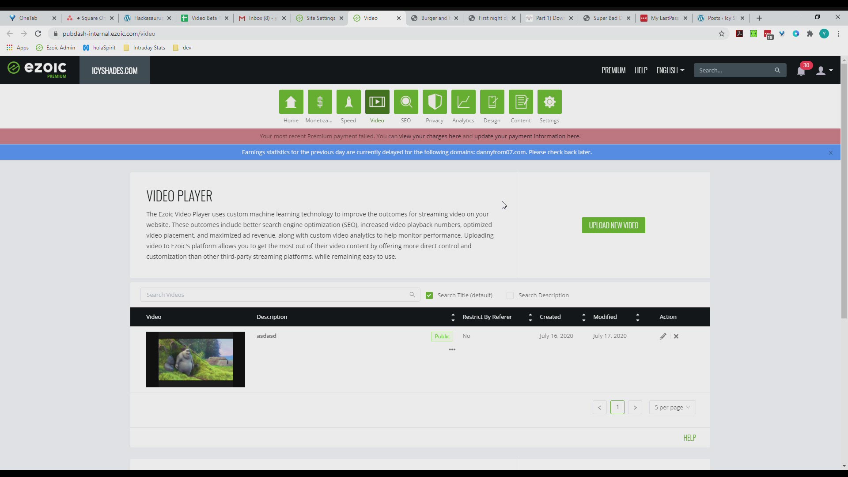Open the Content icon
The width and height of the screenshot is (848, 477).
pos(521,102)
